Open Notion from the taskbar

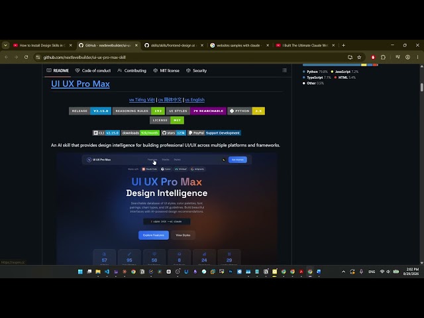[142, 272]
